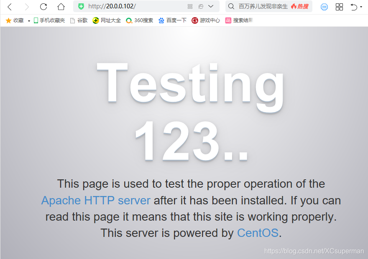Open the 搜索结果 bookmark

click(239, 20)
